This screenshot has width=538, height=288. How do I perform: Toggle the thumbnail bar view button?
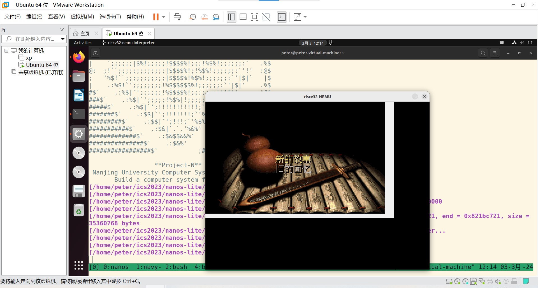tap(243, 17)
